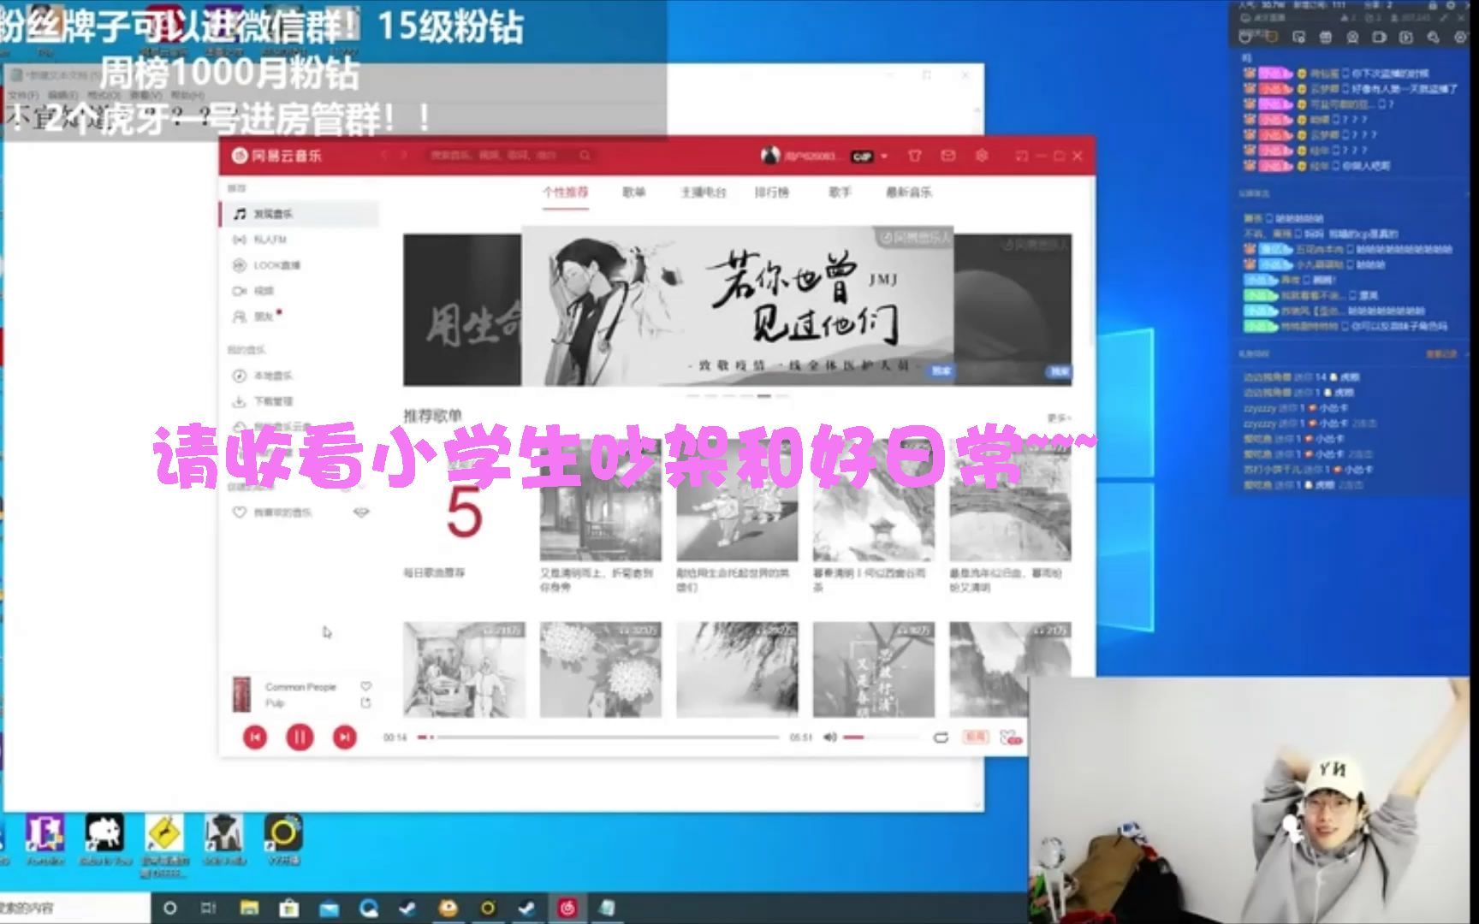The height and width of the screenshot is (924, 1479).
Task: Open the YY开播 desktop shortcut
Action: click(x=283, y=839)
